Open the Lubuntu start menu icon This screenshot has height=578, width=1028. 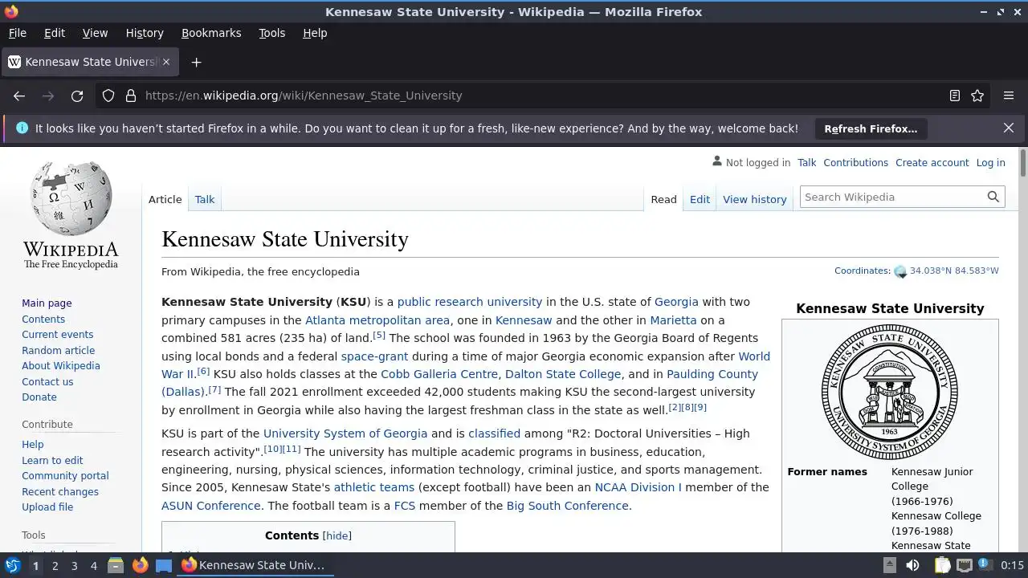pyautogui.click(x=12, y=565)
